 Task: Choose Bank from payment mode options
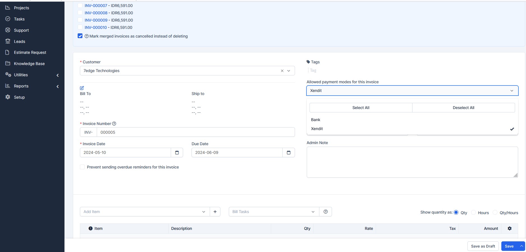[316, 120]
